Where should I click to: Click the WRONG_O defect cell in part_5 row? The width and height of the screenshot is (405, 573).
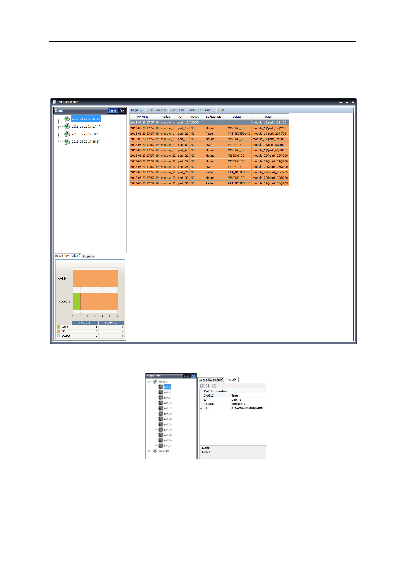point(239,145)
